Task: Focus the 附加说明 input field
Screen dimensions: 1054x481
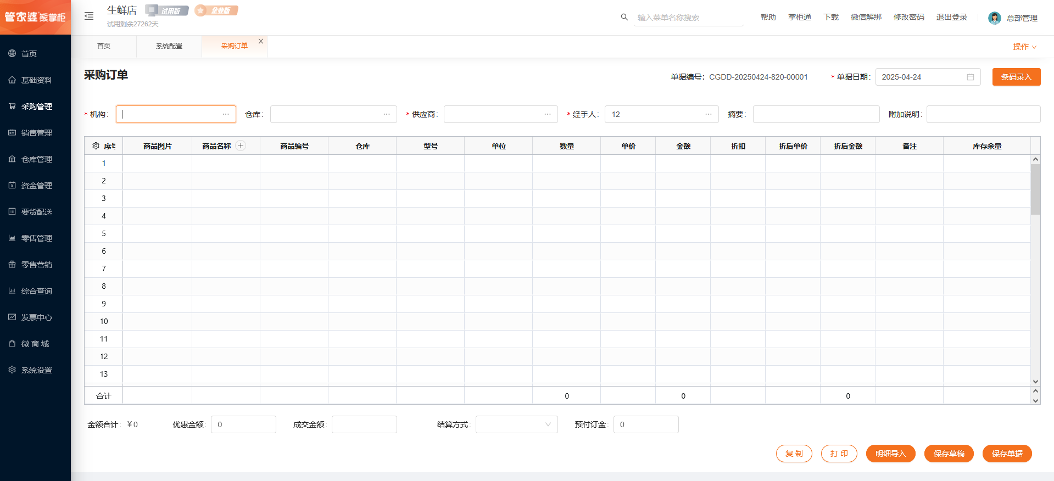Action: (x=984, y=114)
